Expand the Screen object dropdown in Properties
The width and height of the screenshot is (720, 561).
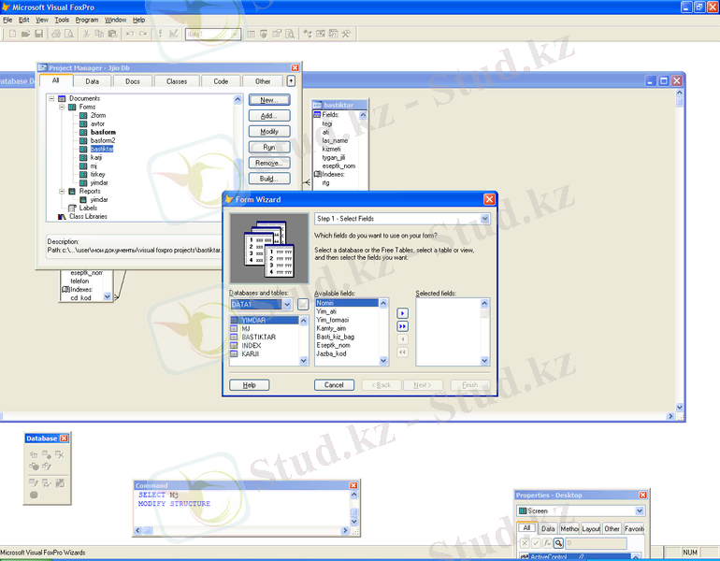point(640,511)
